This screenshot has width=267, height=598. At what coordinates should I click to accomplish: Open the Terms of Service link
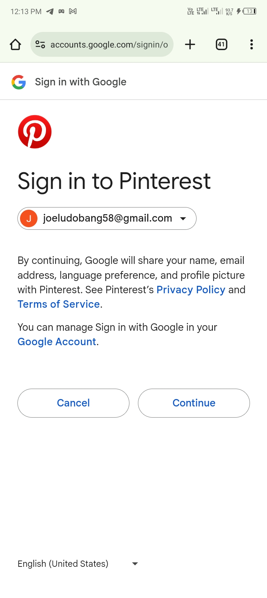click(59, 304)
